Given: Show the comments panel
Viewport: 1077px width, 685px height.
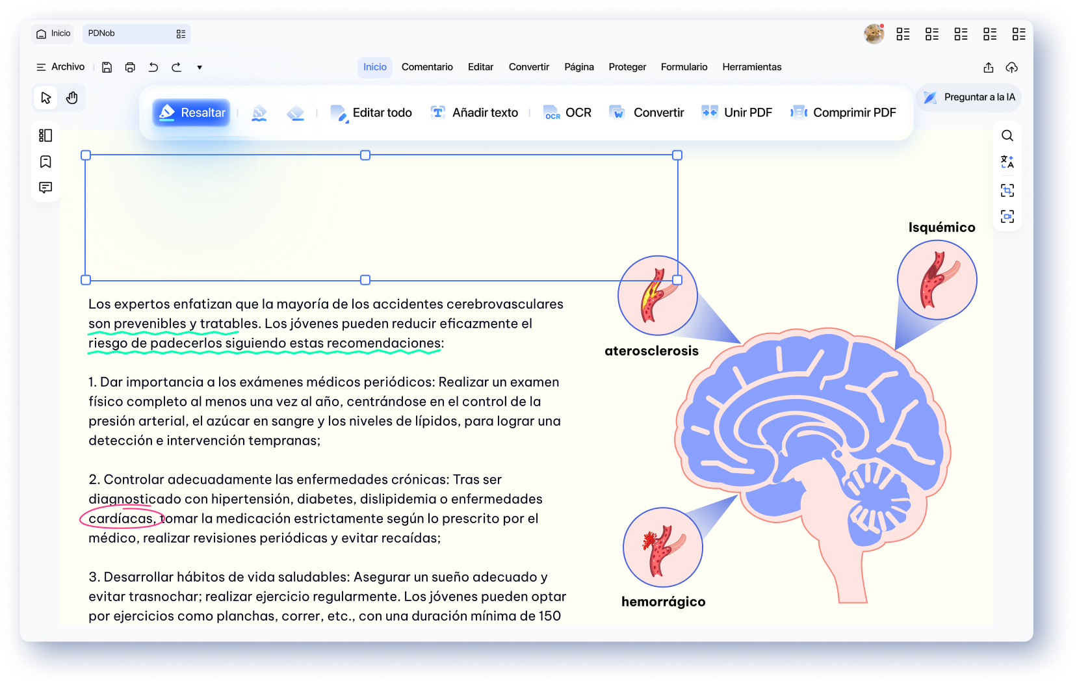Looking at the screenshot, I should pyautogui.click(x=45, y=187).
